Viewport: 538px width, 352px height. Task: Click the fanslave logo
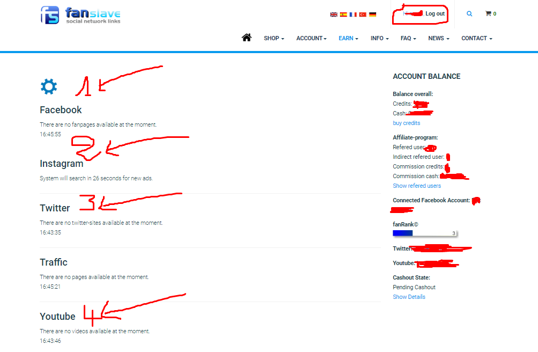(x=80, y=15)
